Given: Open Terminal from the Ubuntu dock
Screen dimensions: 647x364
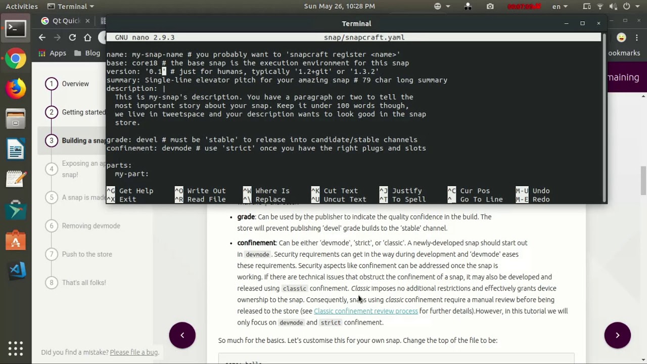Looking at the screenshot, I should pos(16,29).
